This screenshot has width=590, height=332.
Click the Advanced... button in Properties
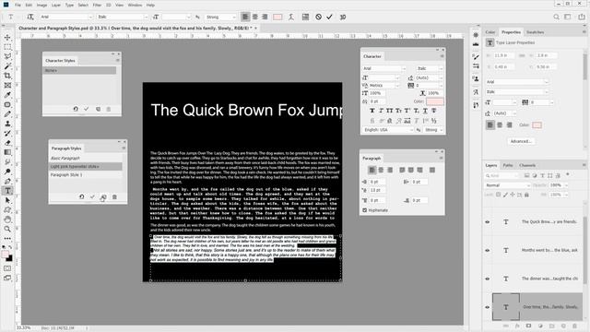[521, 141]
